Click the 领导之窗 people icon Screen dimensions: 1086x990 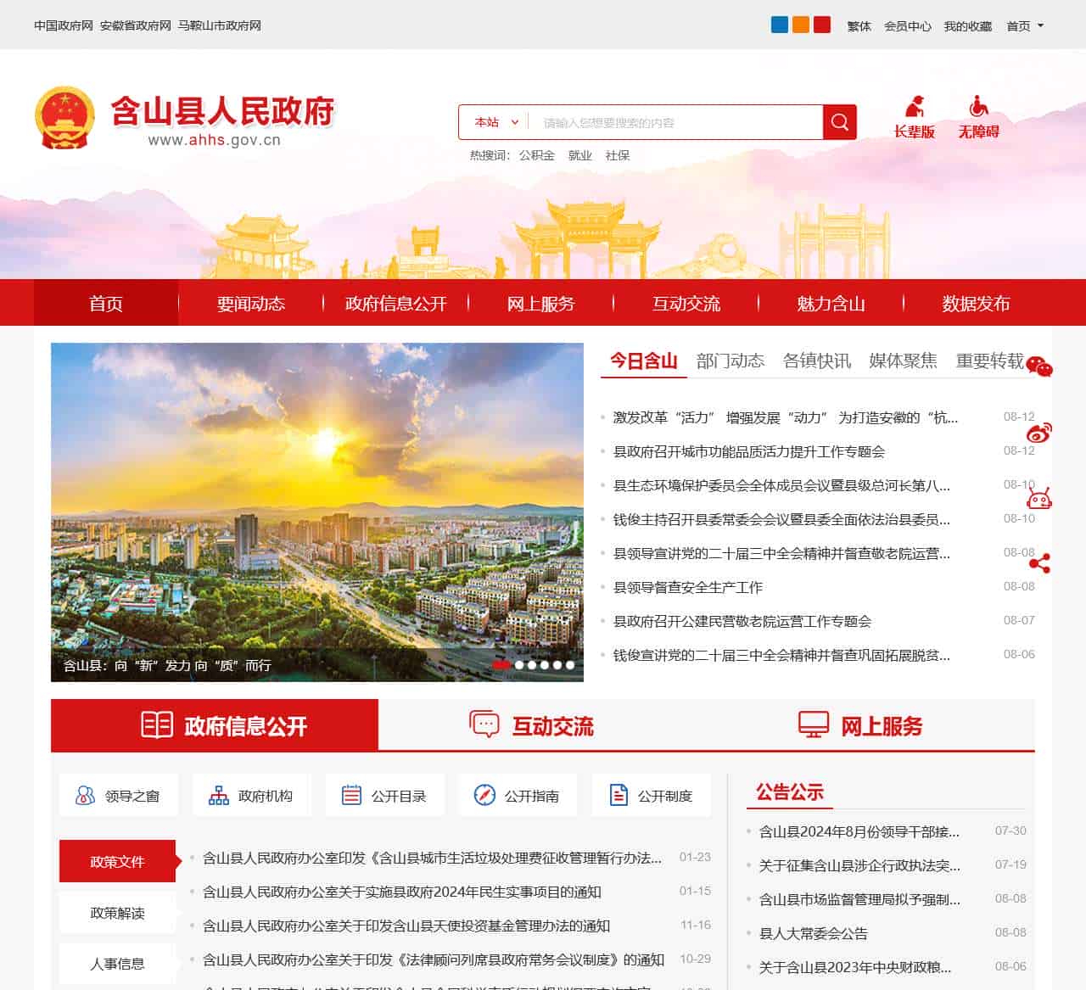[x=84, y=795]
